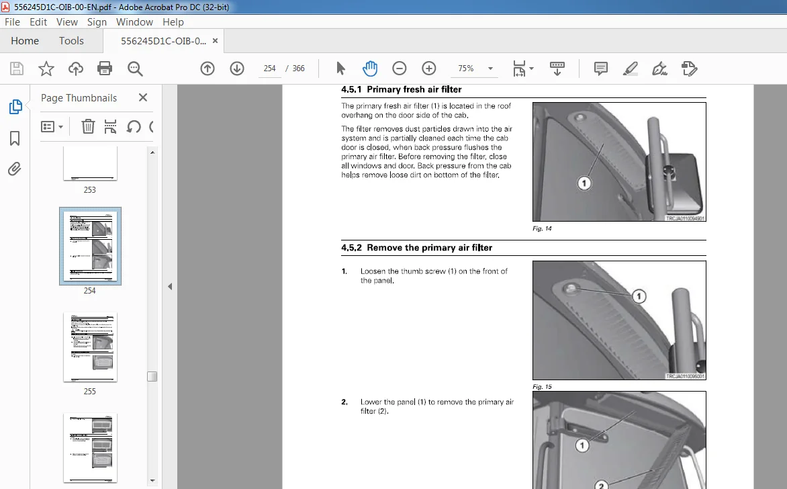Viewport: 787px width, 489px height.
Task: Go to the previous page
Action: click(207, 69)
